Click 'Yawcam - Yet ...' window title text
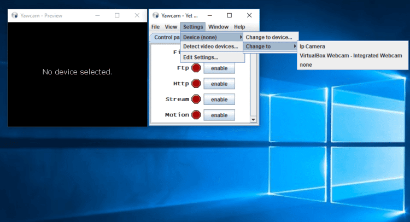410x222 pixels. [x=179, y=16]
